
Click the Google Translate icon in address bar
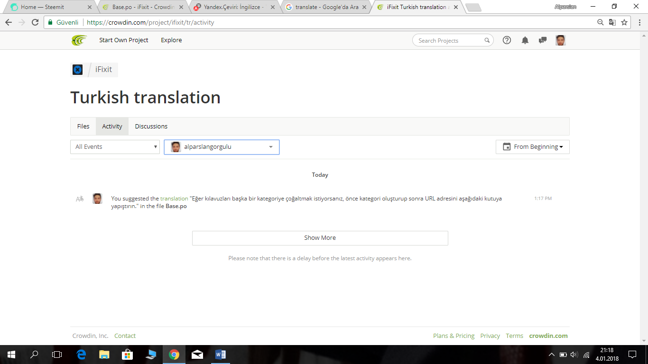coord(612,22)
